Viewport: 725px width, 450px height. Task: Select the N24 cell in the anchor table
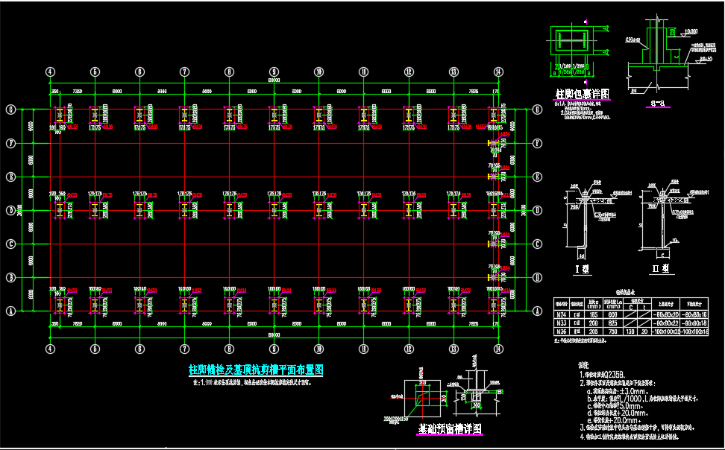point(562,314)
